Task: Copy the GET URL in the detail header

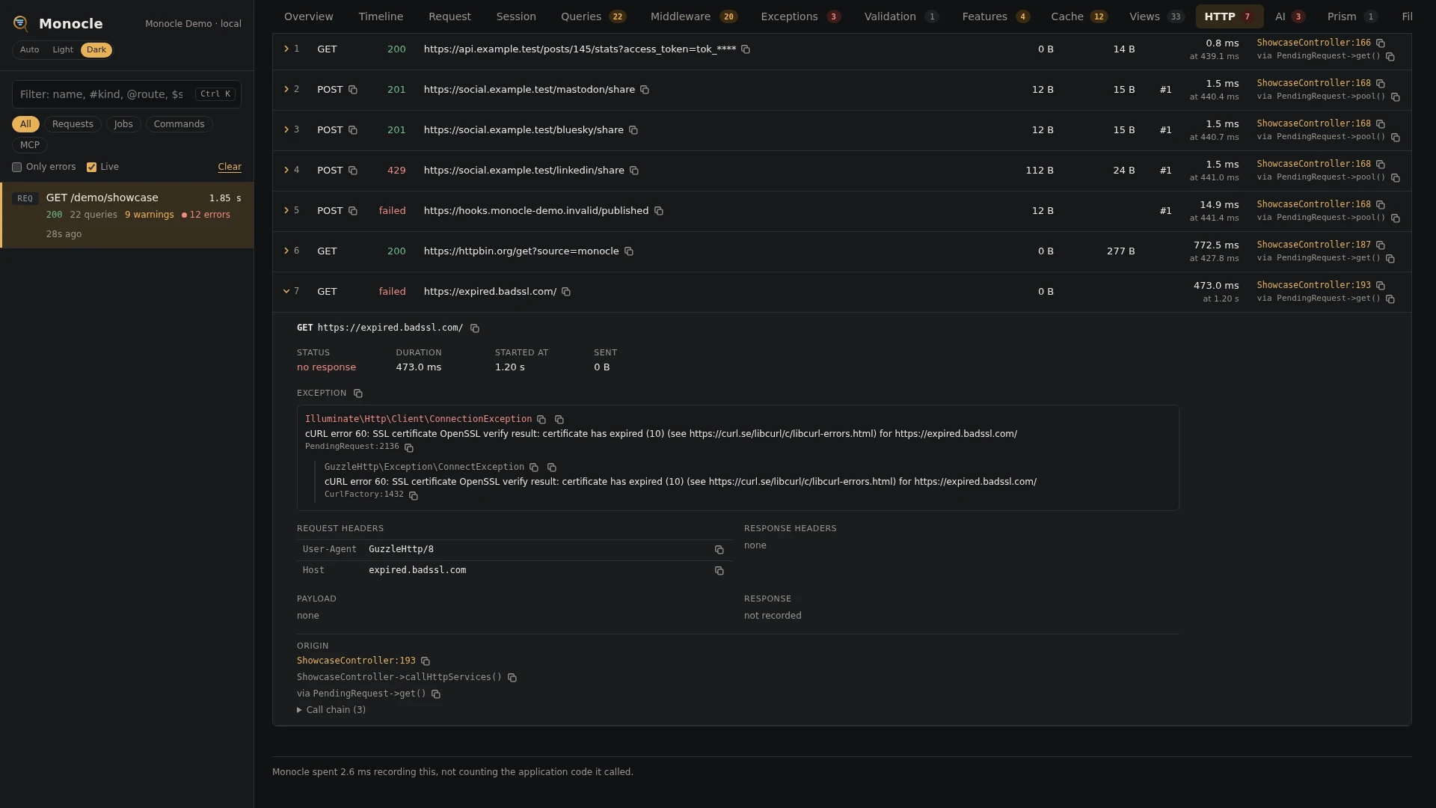Action: tap(475, 328)
